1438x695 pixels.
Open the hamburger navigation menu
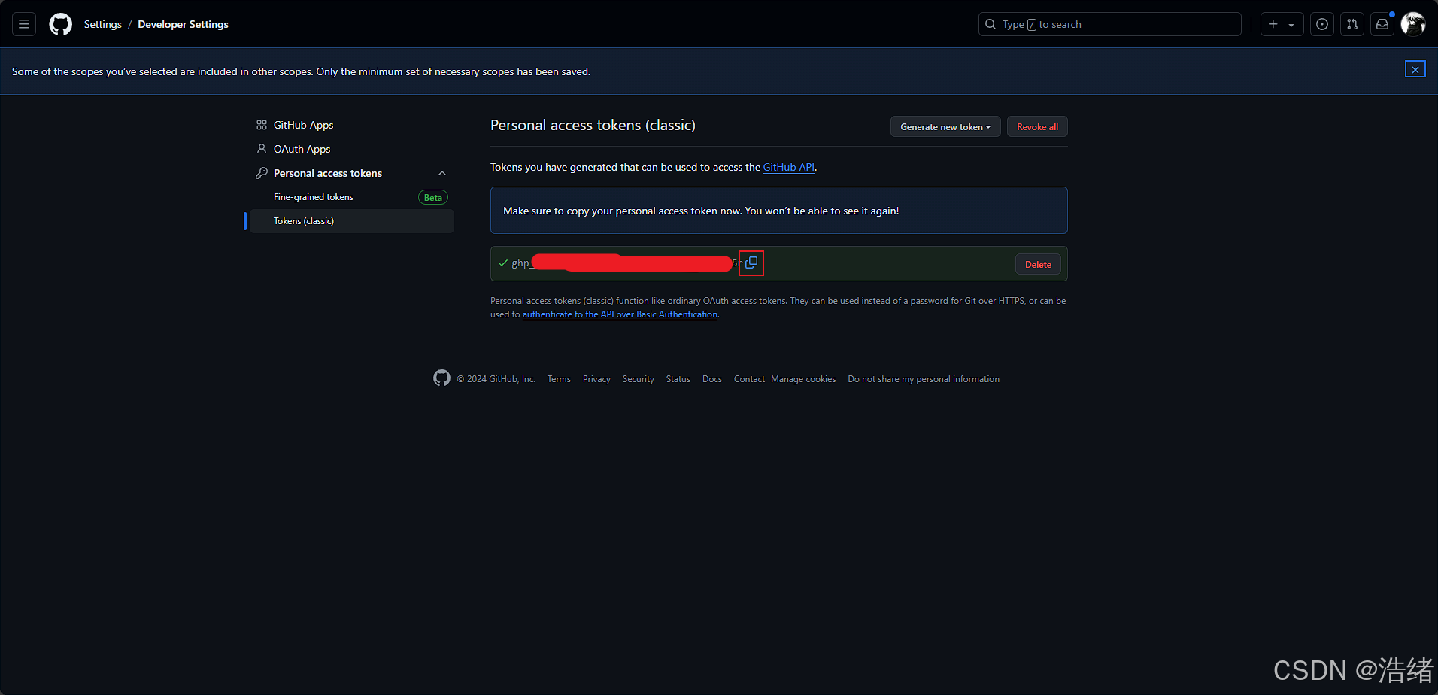tap(24, 24)
